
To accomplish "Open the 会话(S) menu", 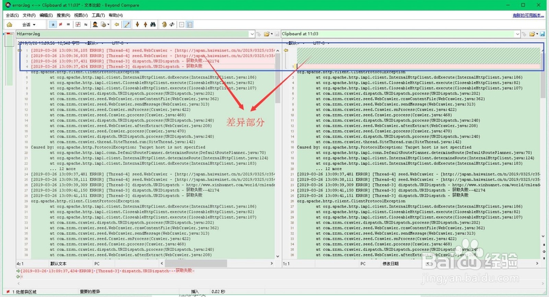I will point(12,15).
